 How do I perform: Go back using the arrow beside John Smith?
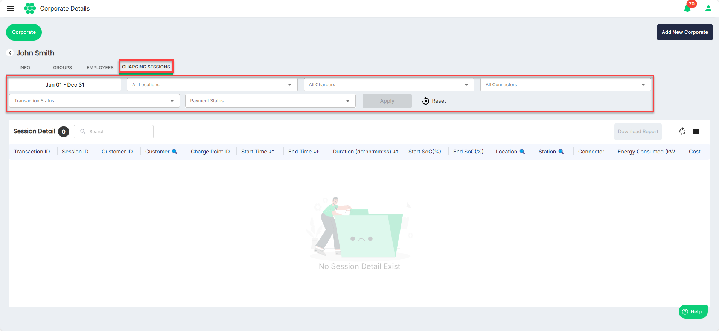10,53
